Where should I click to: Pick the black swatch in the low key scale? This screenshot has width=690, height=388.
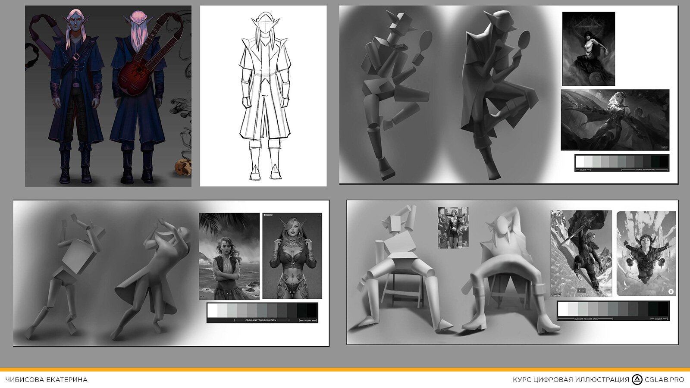coord(664,162)
